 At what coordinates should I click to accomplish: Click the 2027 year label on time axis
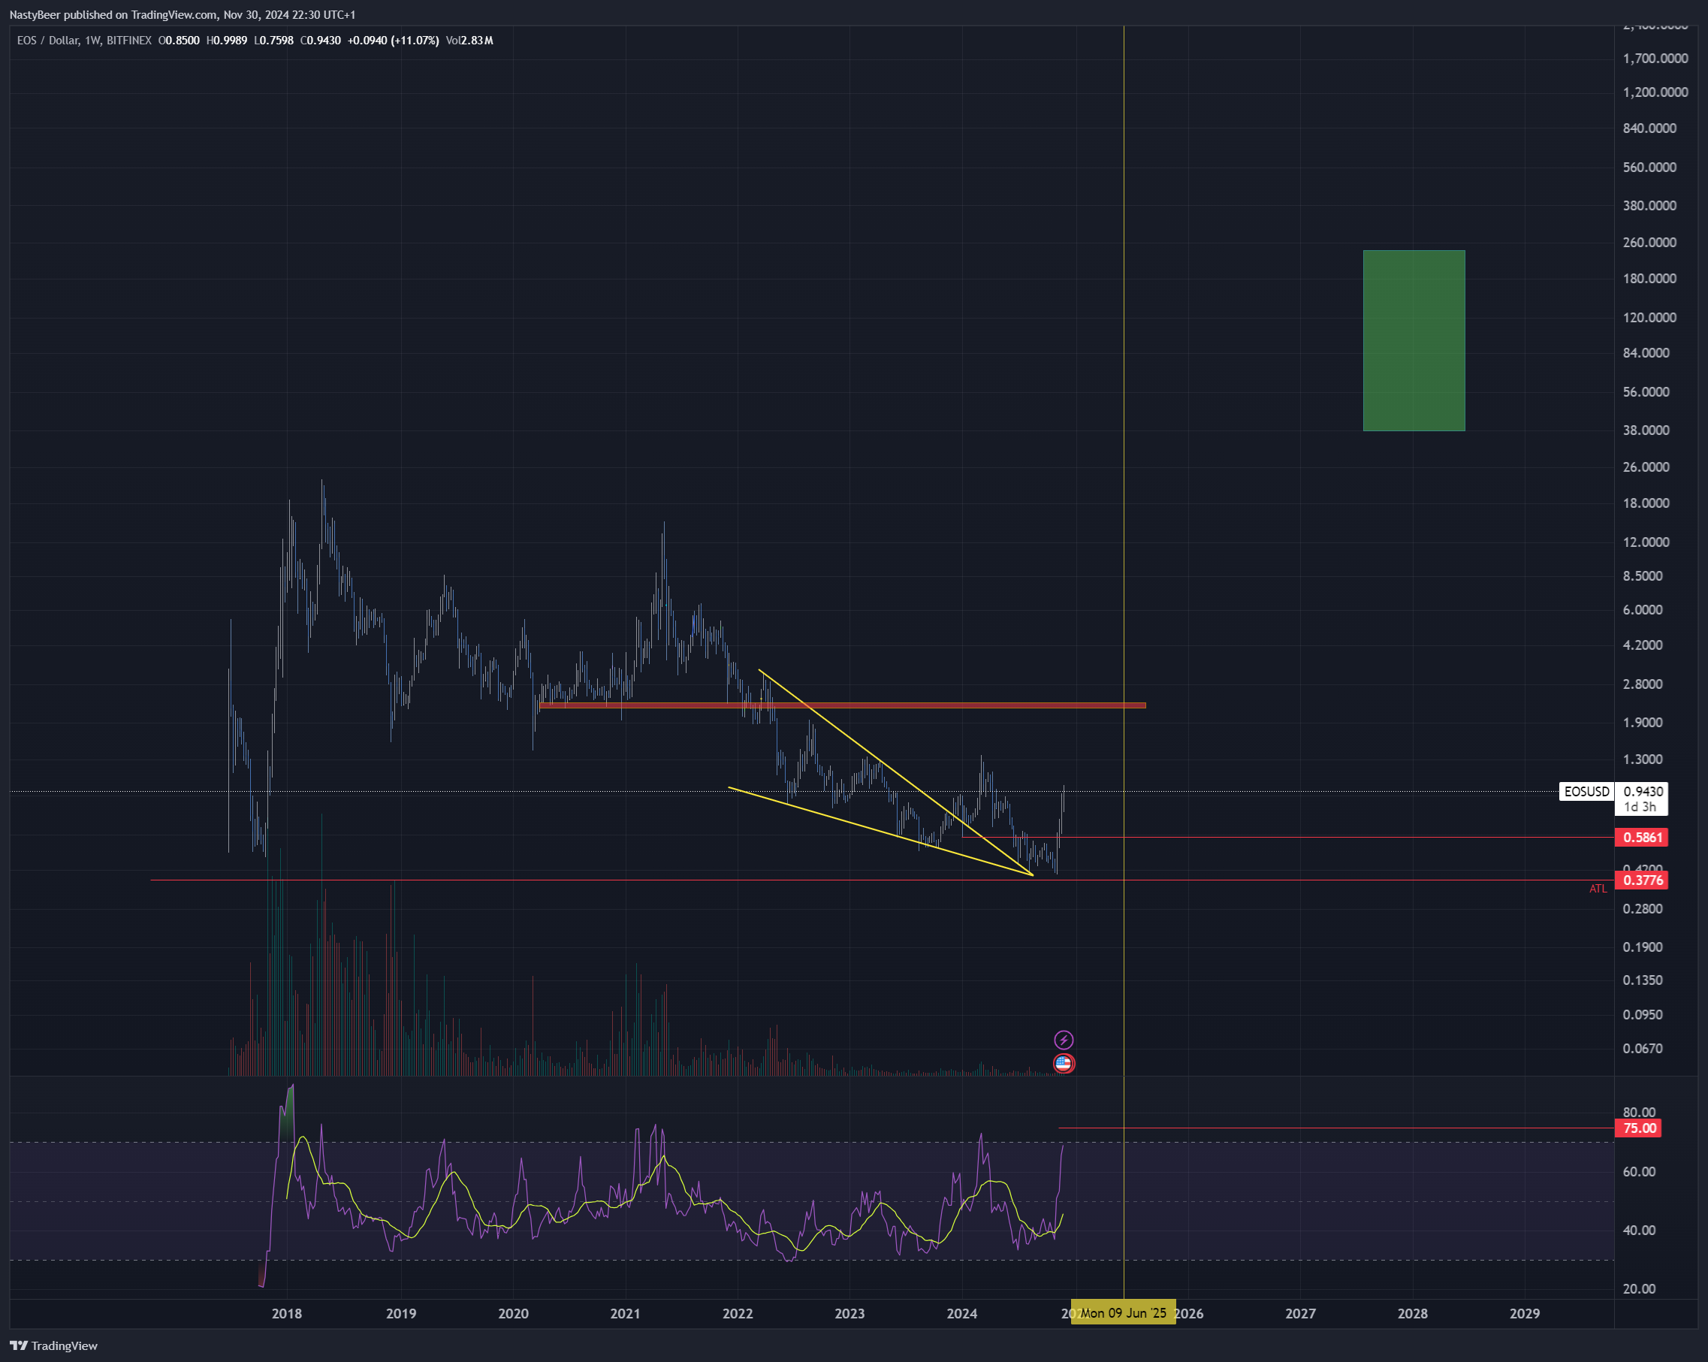(1301, 1314)
